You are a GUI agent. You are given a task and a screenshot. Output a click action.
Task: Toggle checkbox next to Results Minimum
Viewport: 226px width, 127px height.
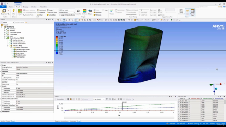3,88
